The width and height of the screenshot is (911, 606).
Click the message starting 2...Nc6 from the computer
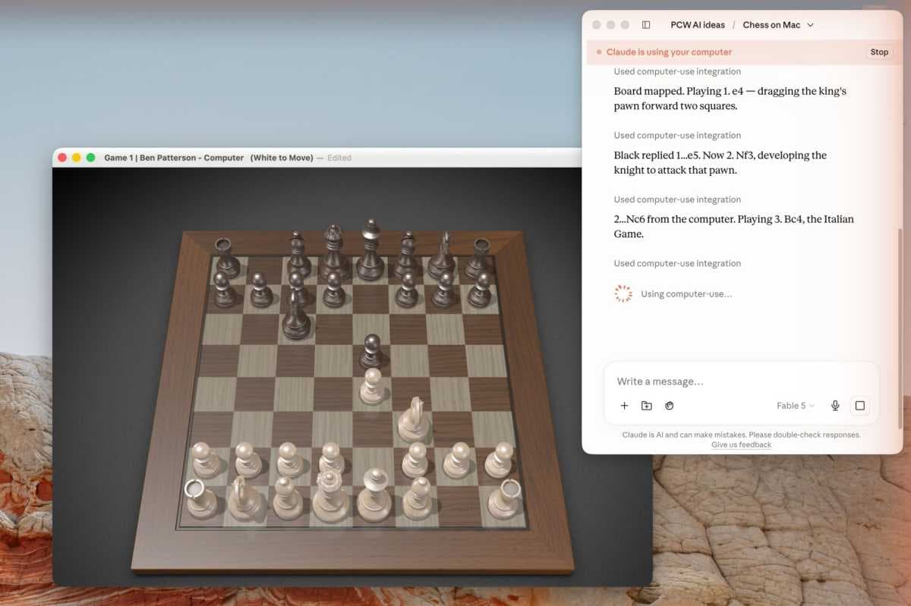(x=733, y=226)
